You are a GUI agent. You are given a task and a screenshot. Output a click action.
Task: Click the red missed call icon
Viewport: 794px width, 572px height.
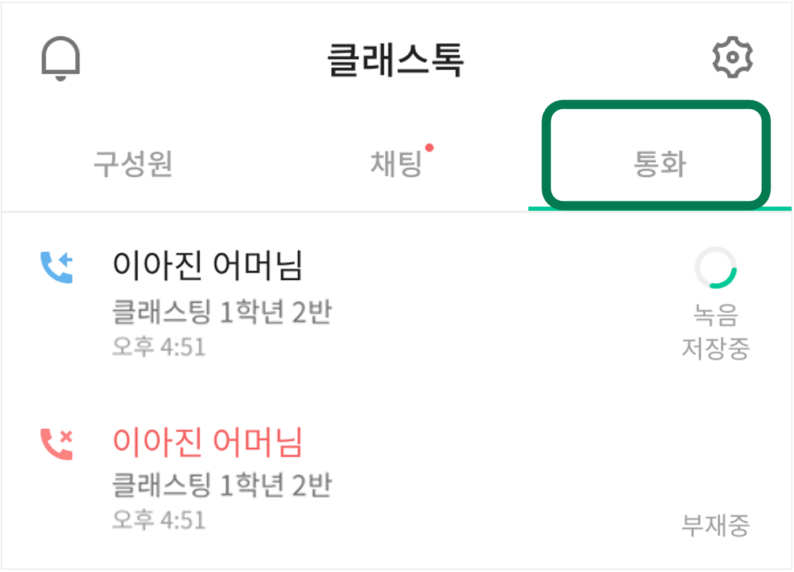(56, 444)
